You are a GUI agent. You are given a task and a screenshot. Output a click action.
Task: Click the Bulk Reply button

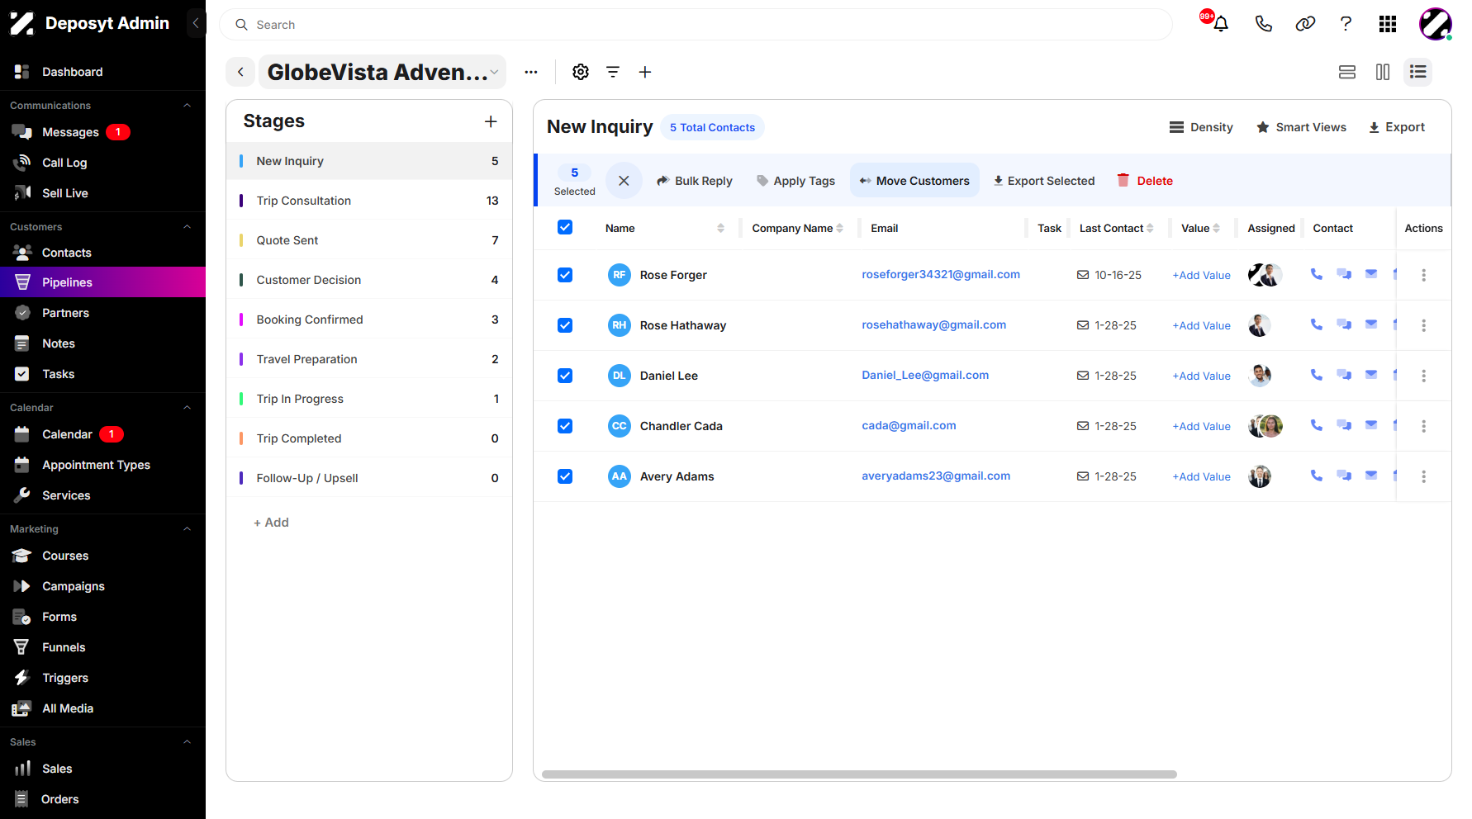[695, 181]
